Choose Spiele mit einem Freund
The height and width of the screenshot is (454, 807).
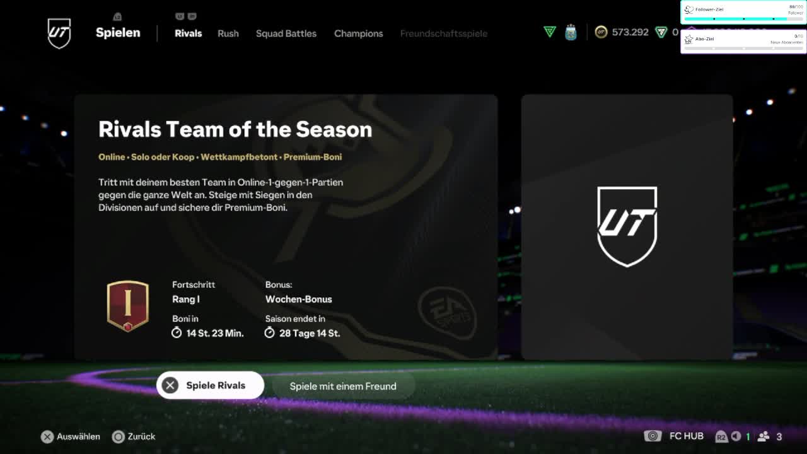tap(343, 386)
